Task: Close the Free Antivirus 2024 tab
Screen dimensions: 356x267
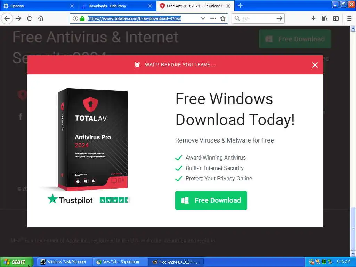Action: [x=229, y=6]
